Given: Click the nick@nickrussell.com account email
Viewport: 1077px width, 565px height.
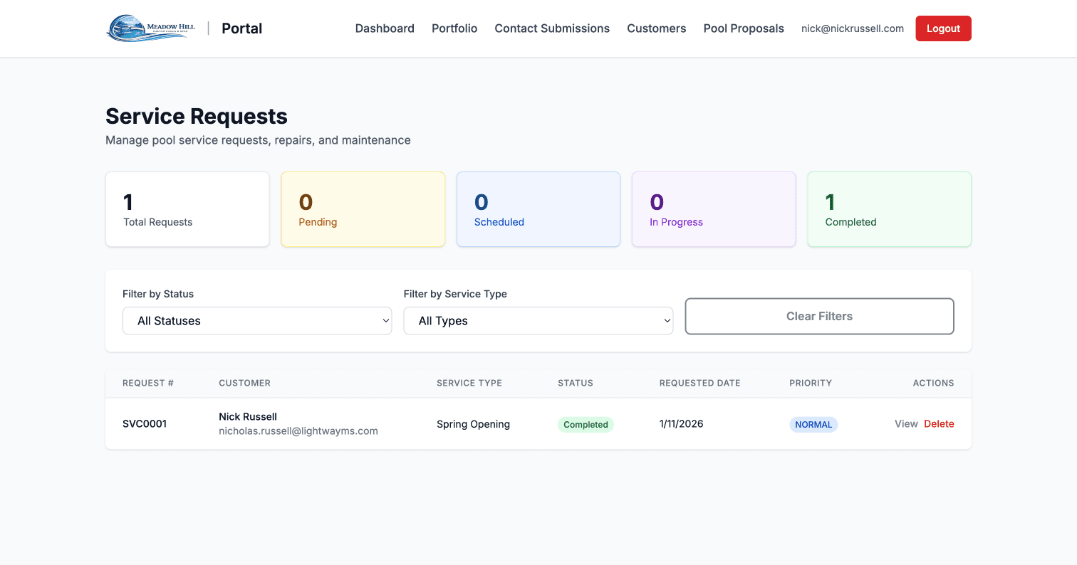Looking at the screenshot, I should pos(852,28).
